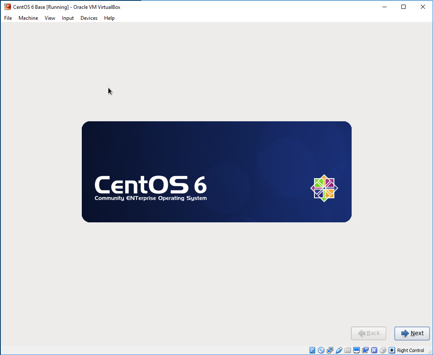The image size is (433, 355).
Task: Open the Help menu
Action: click(109, 18)
